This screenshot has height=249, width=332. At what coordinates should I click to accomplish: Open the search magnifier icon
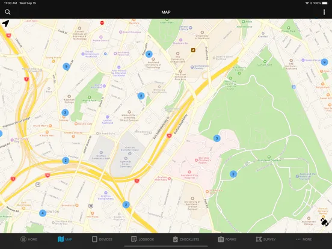tap(8, 12)
